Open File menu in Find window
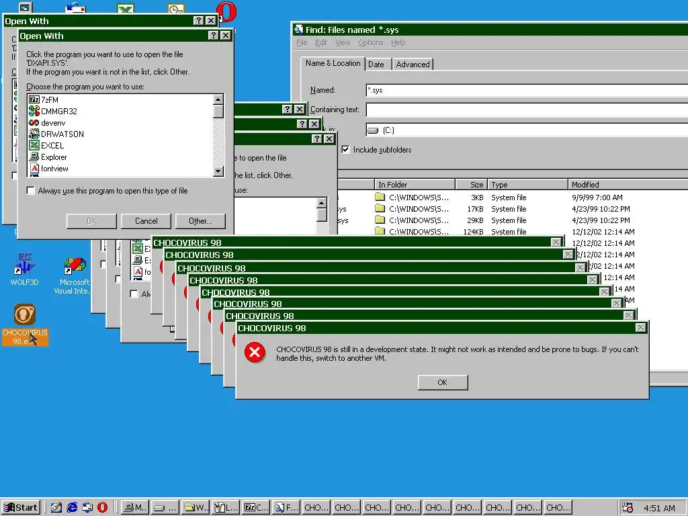Viewport: 688px width, 516px height. (x=302, y=42)
